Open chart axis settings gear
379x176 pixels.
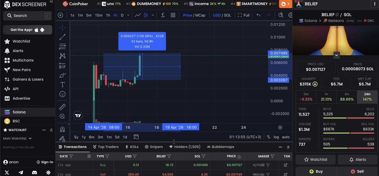point(280,127)
